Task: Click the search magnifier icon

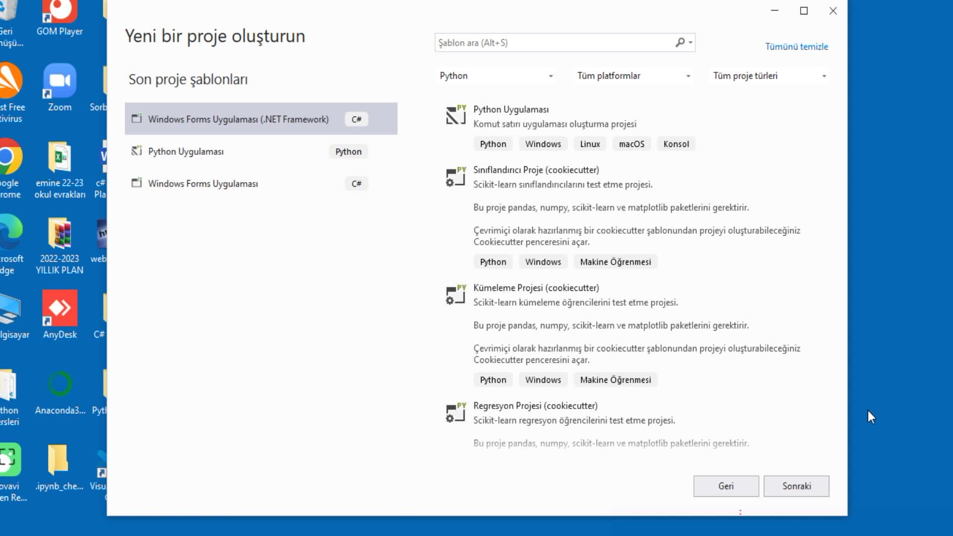Action: 680,42
